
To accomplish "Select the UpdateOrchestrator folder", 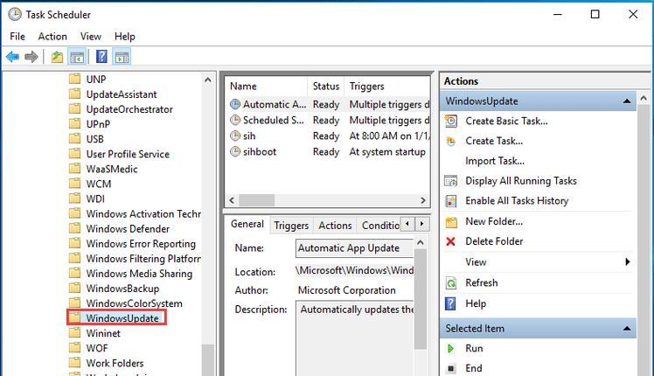I will pyautogui.click(x=129, y=109).
